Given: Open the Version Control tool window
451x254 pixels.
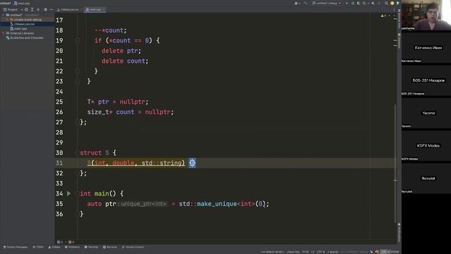Looking at the screenshot, I should pos(133,247).
